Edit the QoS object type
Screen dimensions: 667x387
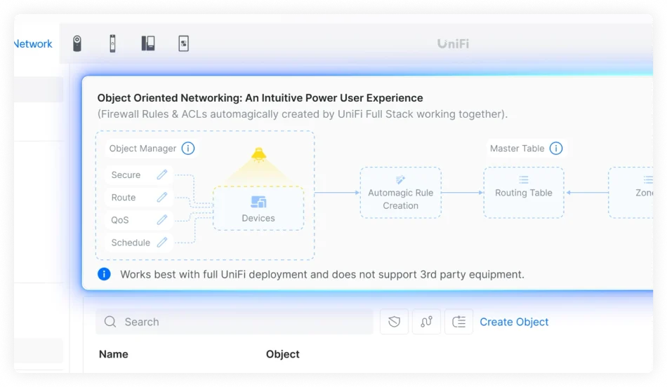pos(161,219)
